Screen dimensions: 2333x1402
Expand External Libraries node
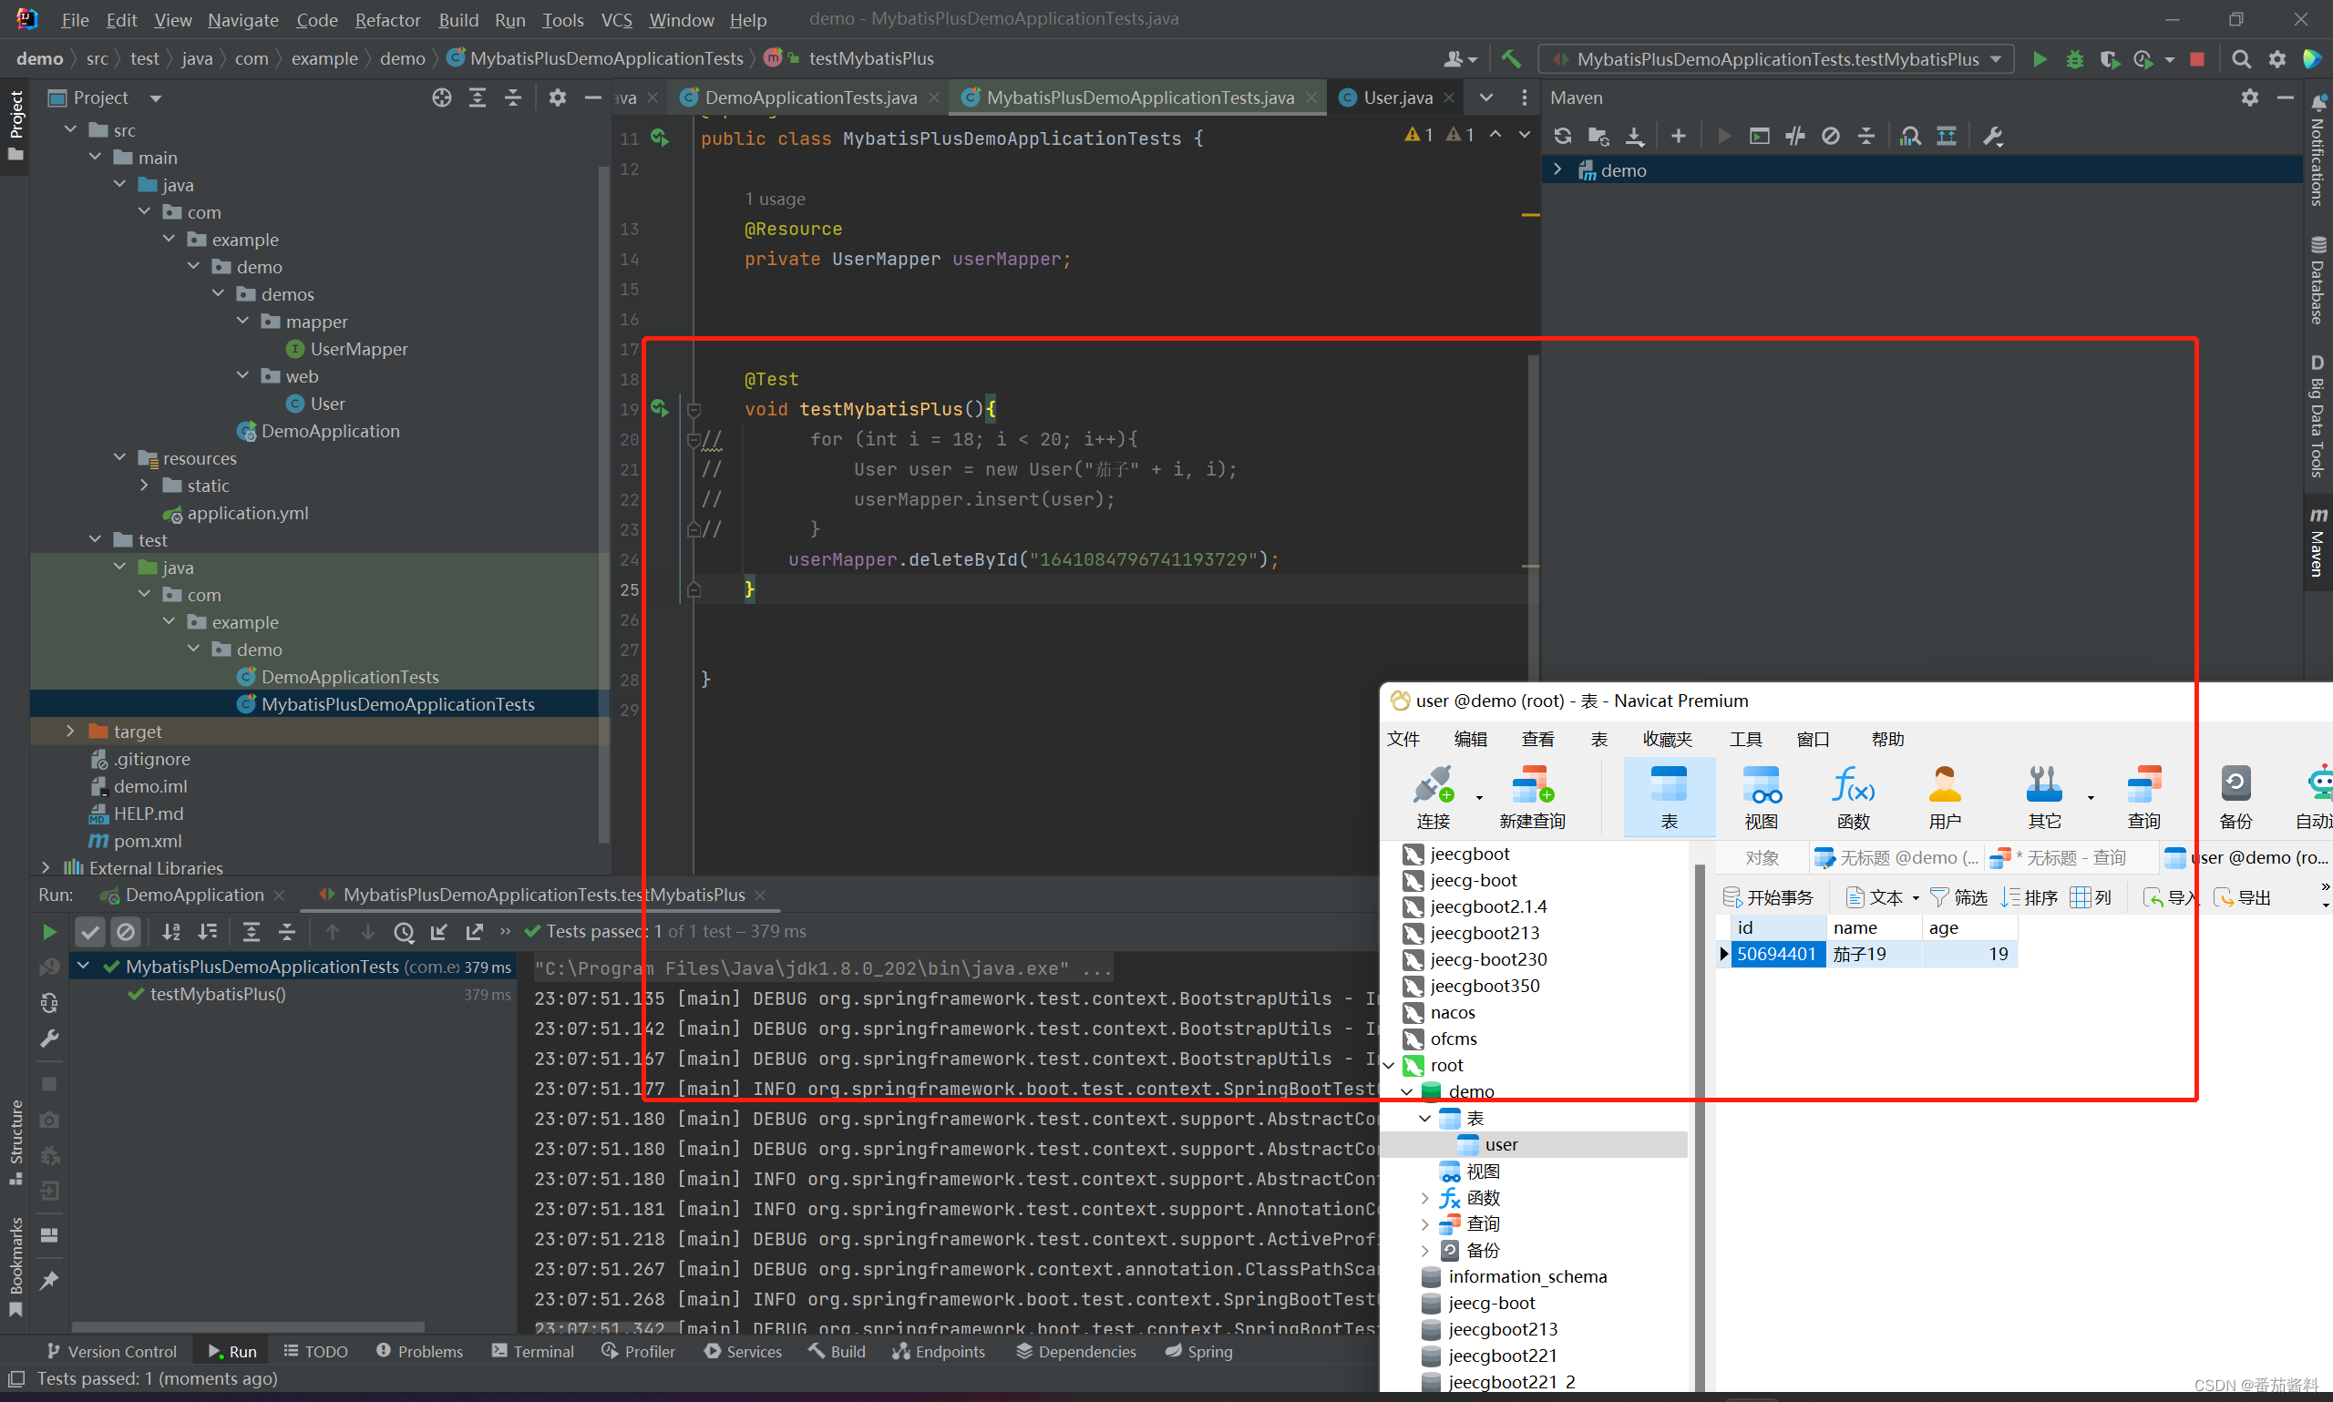46,867
